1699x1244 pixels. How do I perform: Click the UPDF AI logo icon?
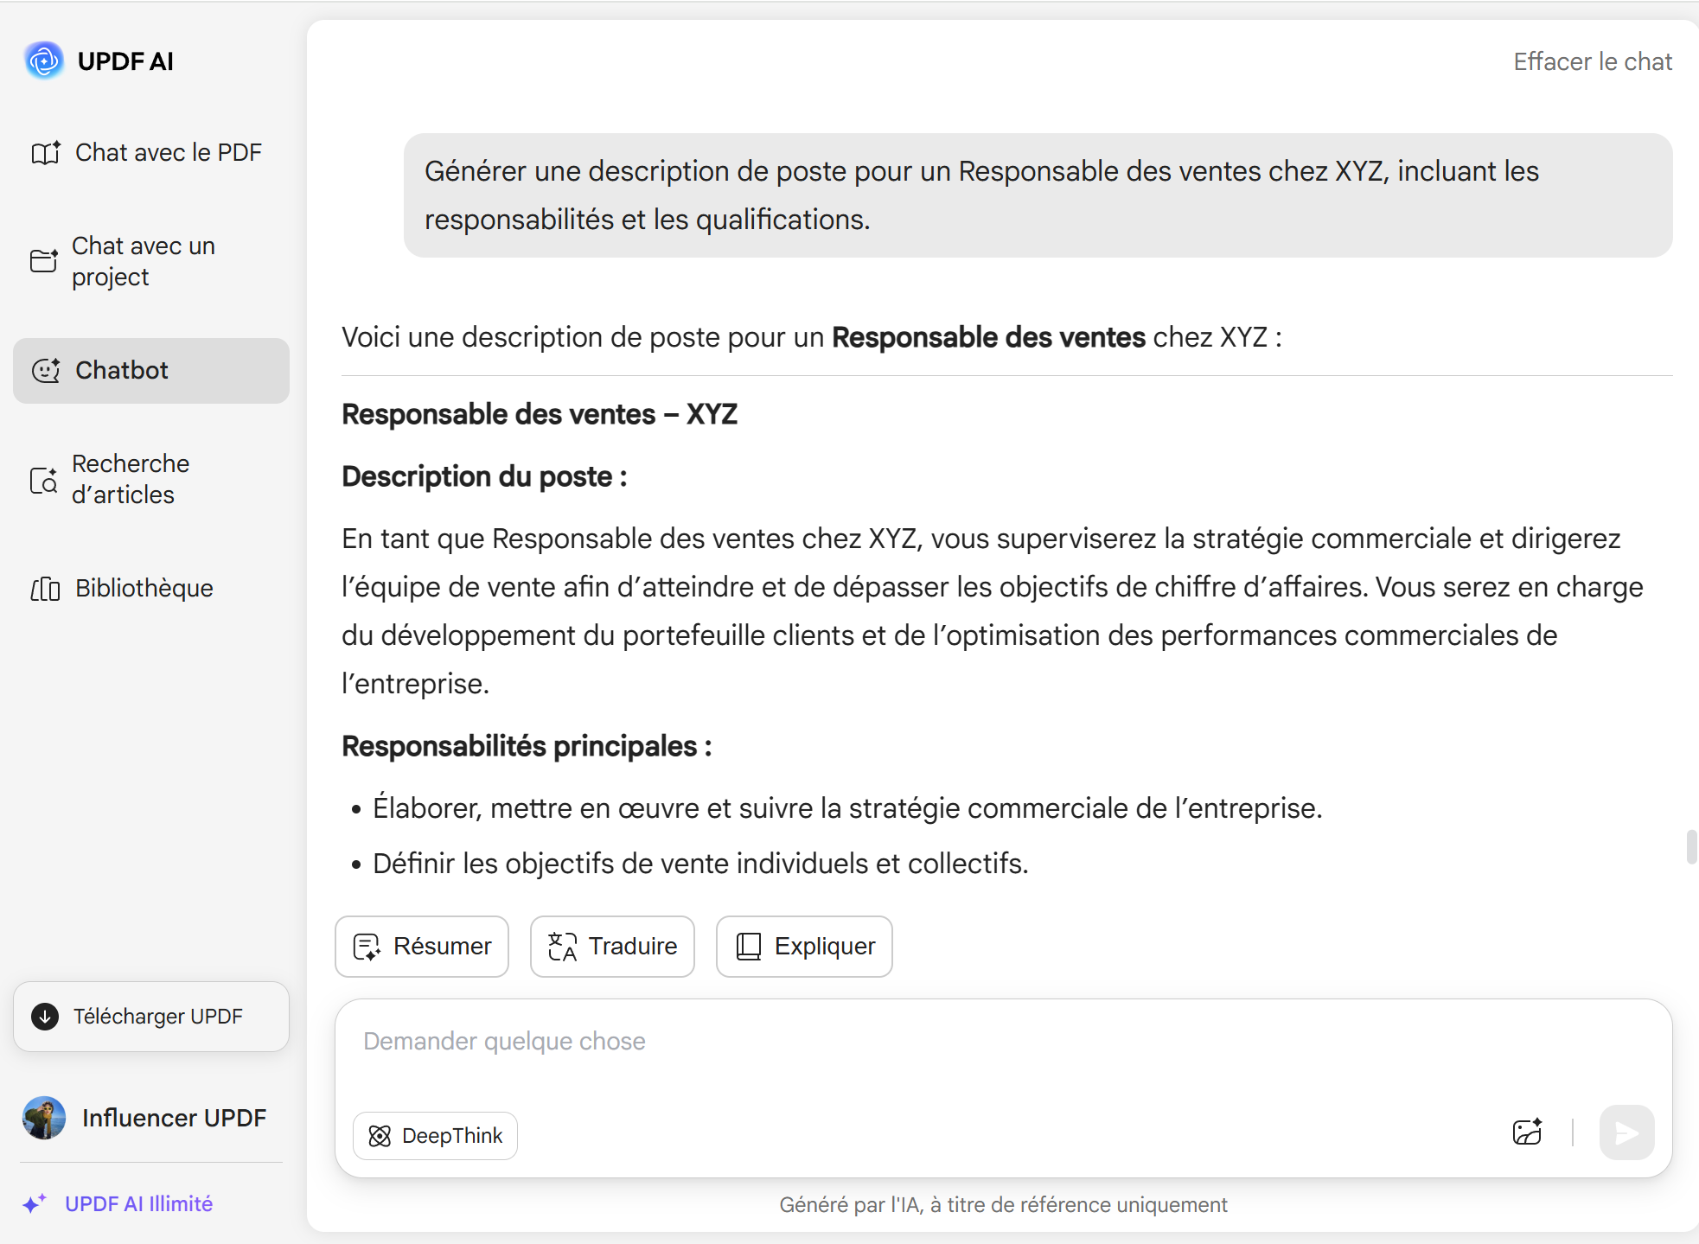pos(44,61)
